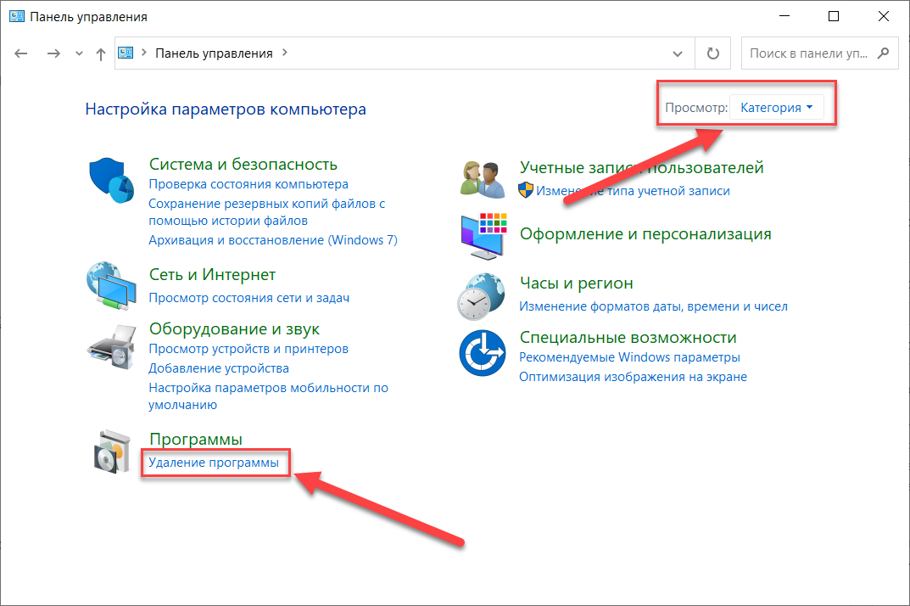Open Проверка состояния компьютера link
910x606 pixels.
tap(248, 184)
